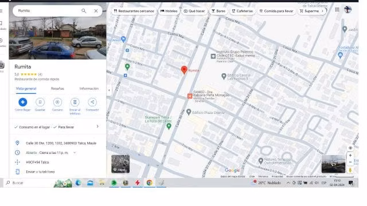Save place with the Guardar icon
This screenshot has height=206, width=367.
tap(40, 102)
